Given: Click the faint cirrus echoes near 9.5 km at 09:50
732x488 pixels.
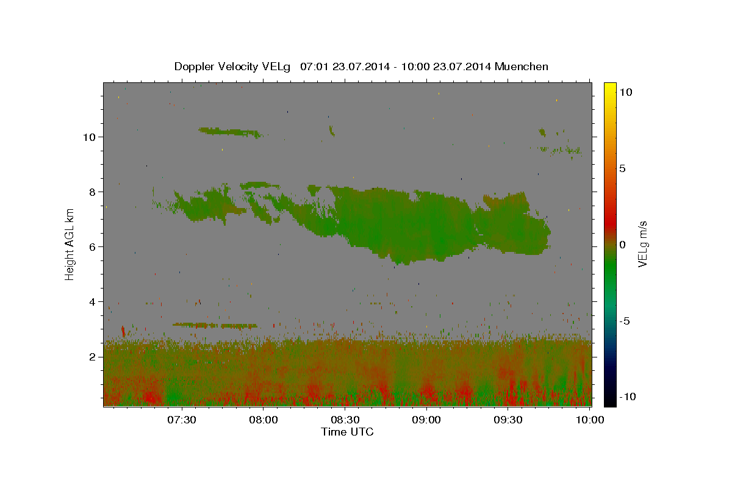Looking at the screenshot, I should (560, 149).
